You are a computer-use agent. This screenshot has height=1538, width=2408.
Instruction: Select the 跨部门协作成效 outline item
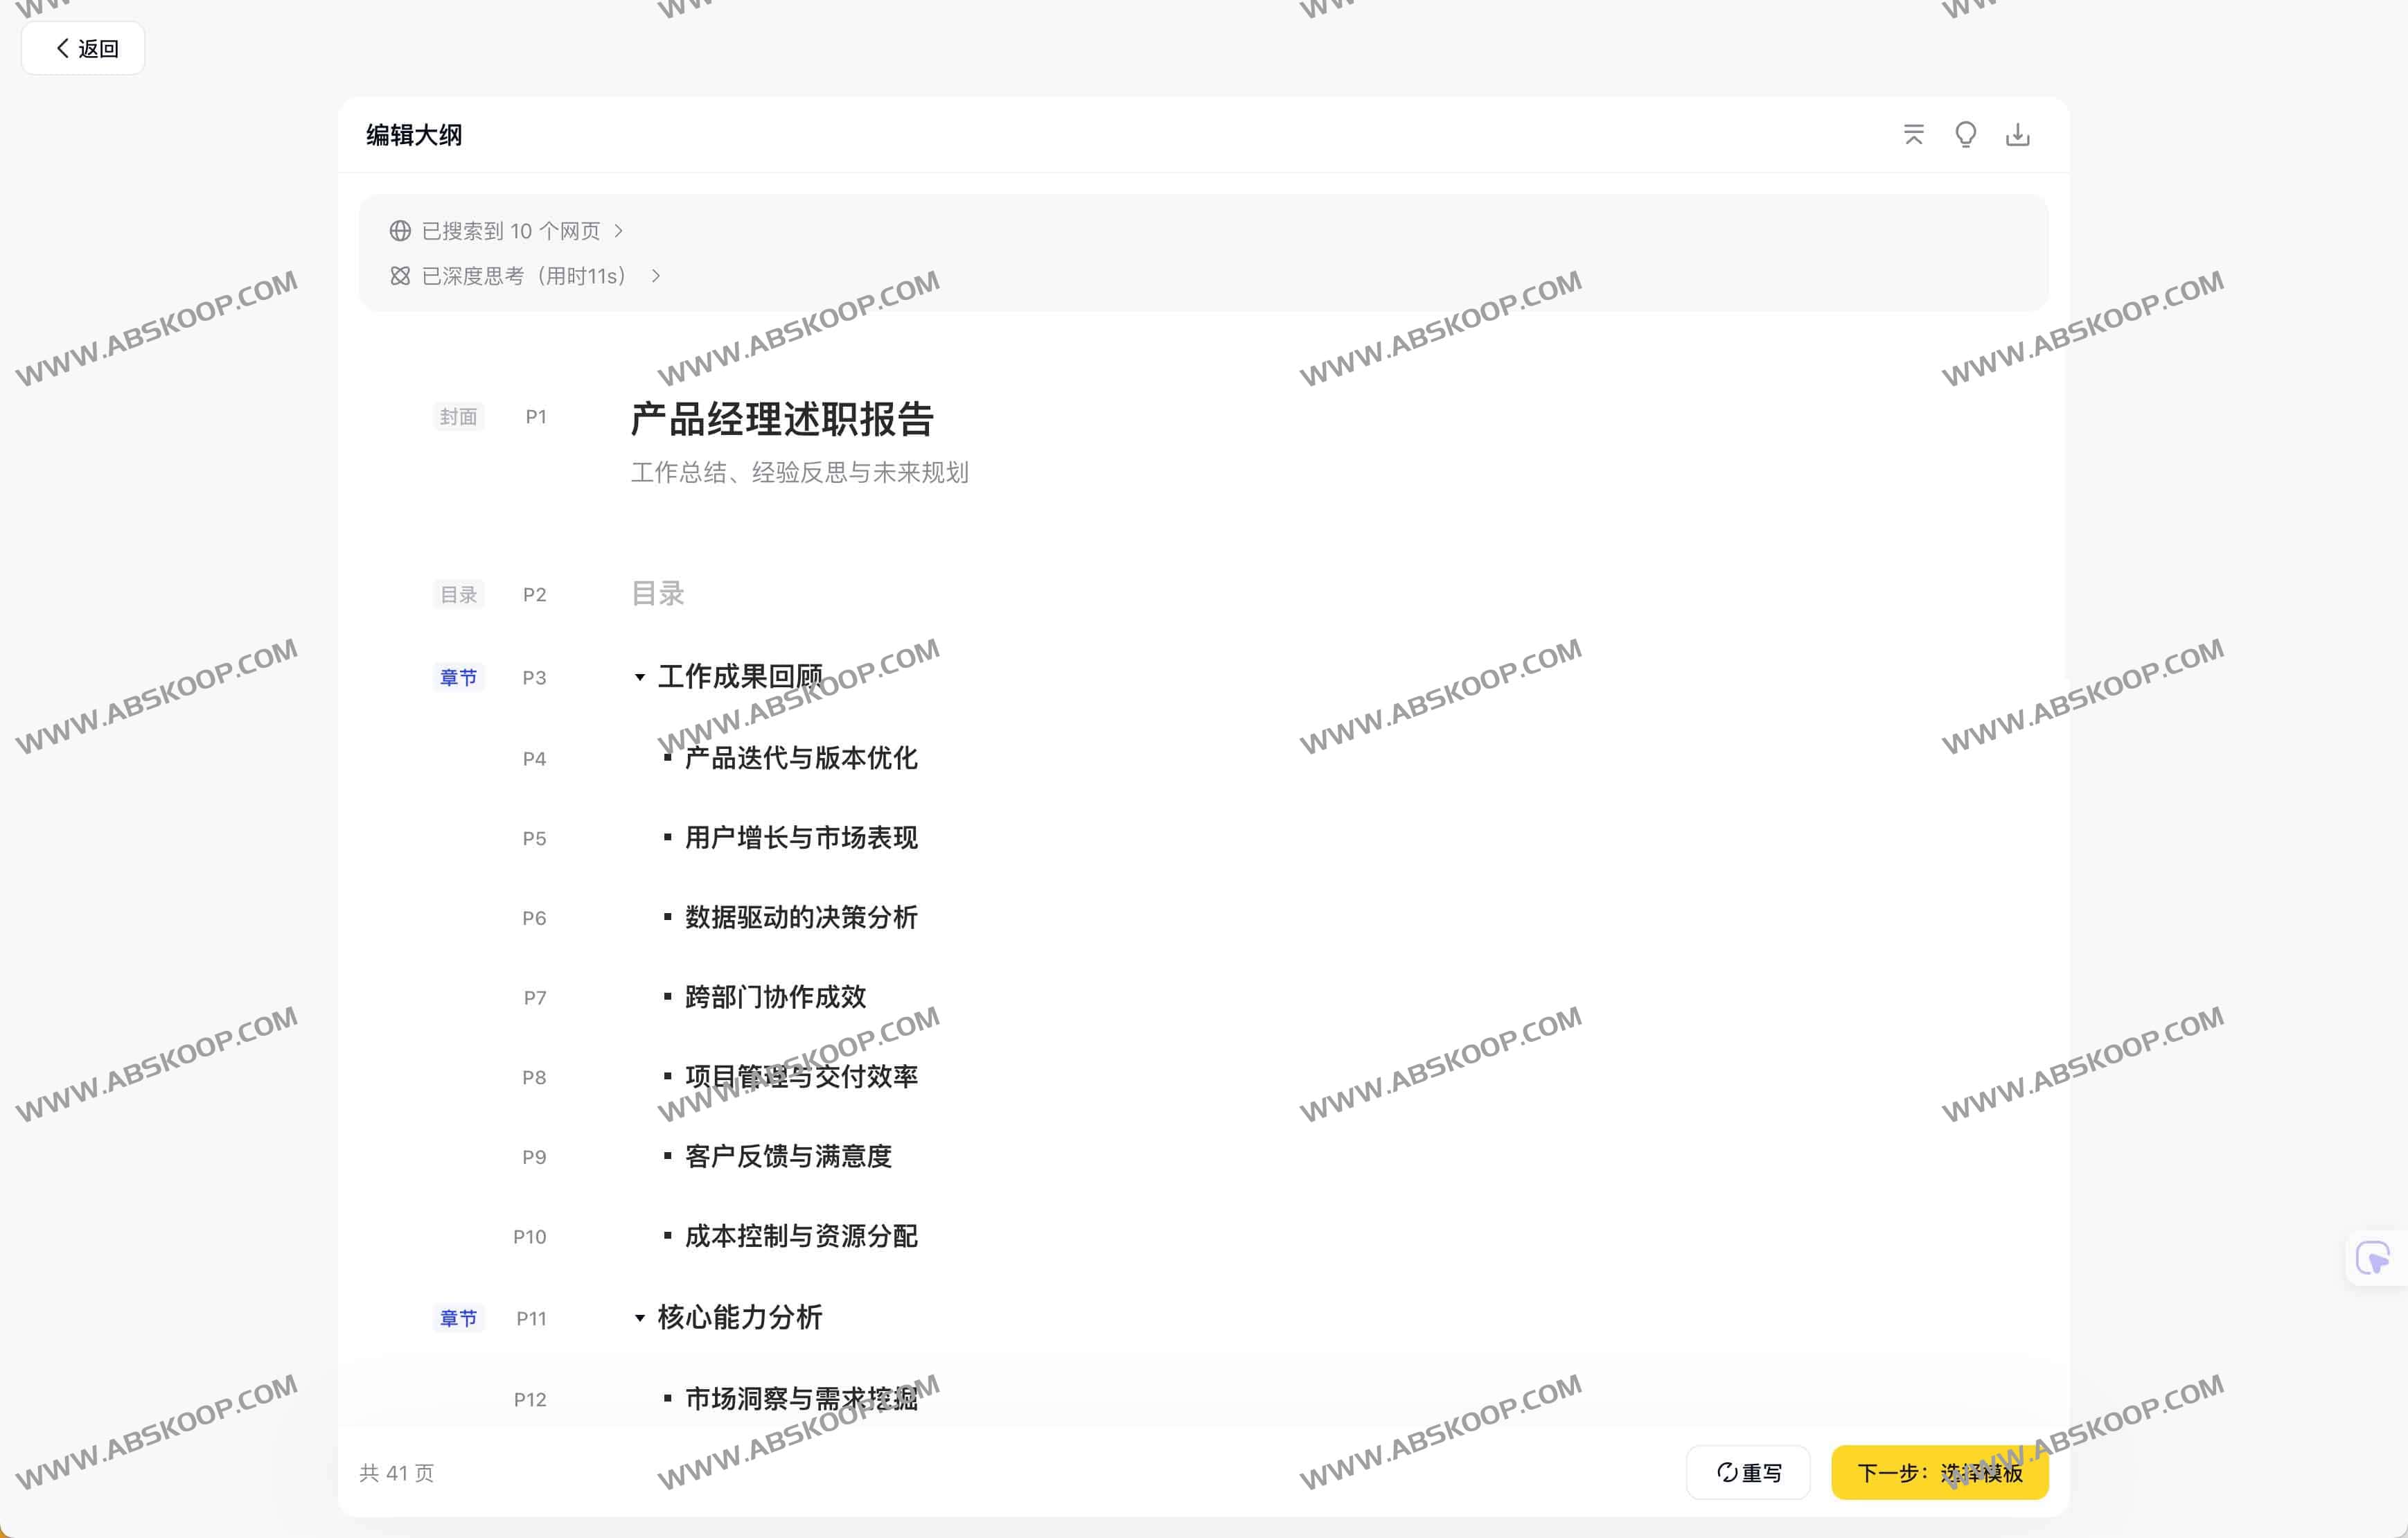(775, 997)
